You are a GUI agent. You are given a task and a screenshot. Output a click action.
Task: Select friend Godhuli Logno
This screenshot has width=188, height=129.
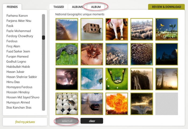16,62
